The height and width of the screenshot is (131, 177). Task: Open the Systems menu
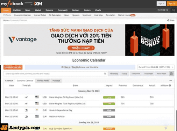pyautogui.click(x=49, y=10)
